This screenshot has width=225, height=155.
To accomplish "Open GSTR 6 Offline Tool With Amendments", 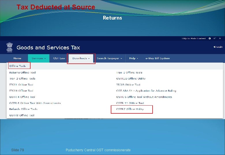I will (x=35, y=103).
